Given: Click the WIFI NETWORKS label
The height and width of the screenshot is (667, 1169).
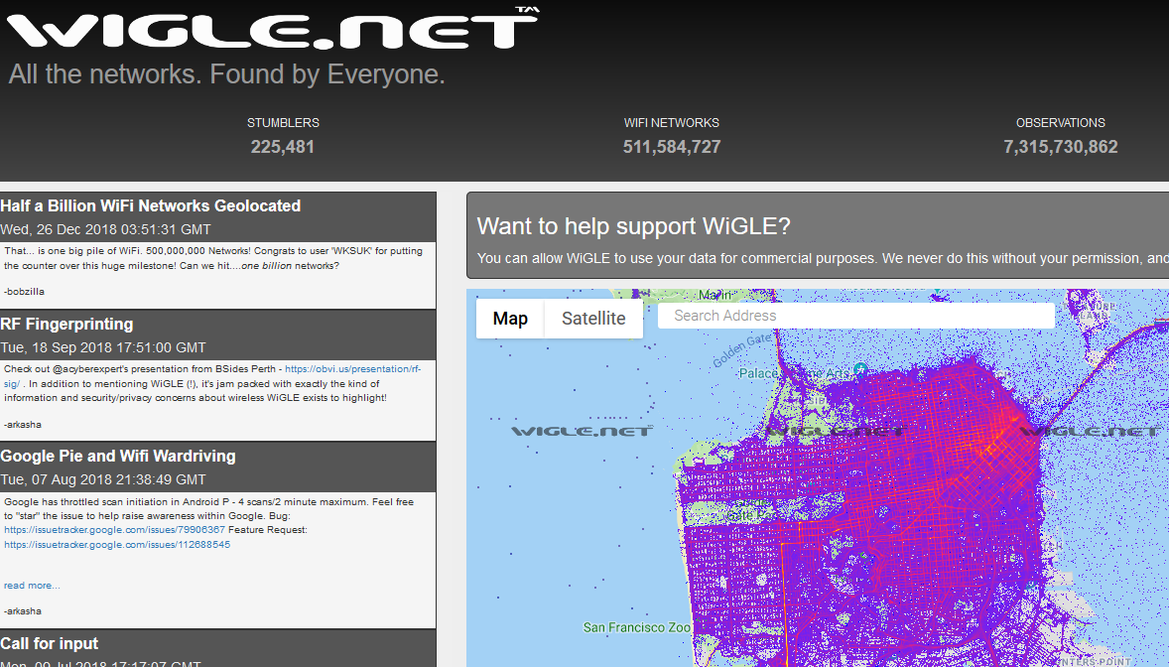Looking at the screenshot, I should pyautogui.click(x=672, y=123).
